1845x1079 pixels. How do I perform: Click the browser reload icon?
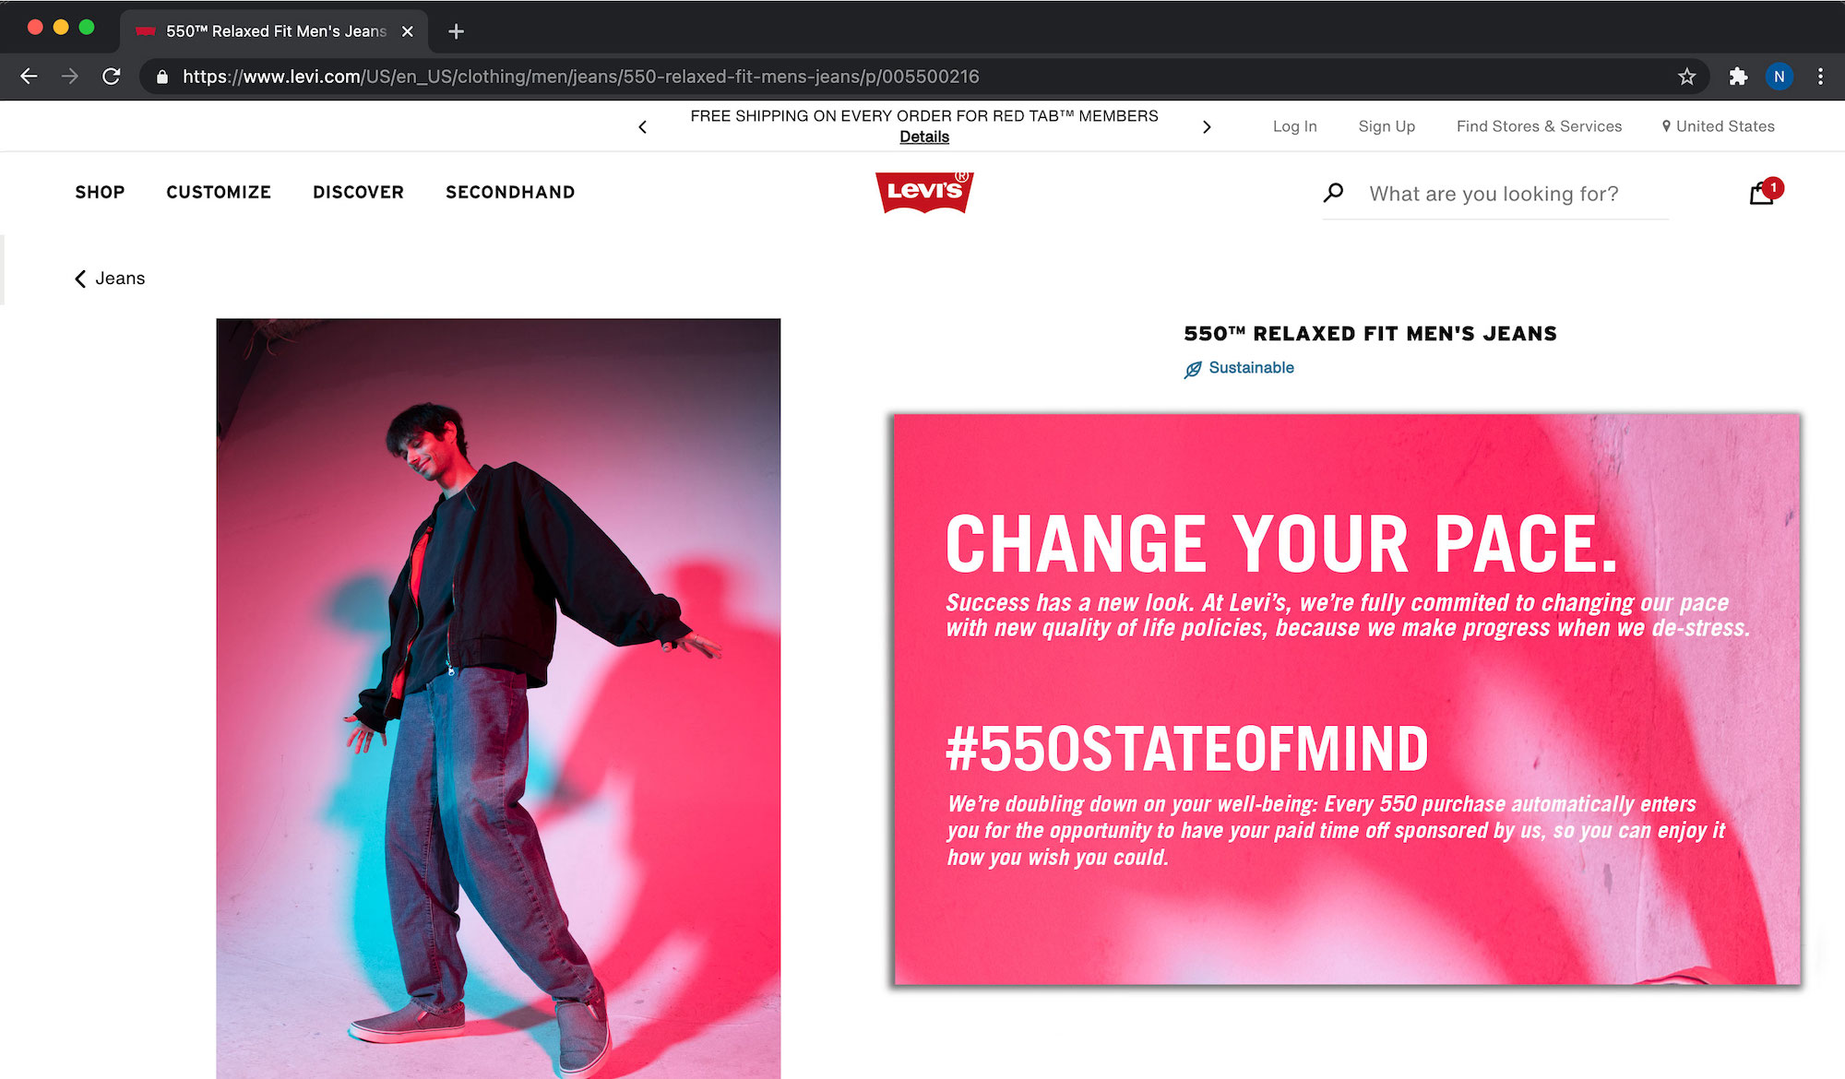click(x=112, y=77)
